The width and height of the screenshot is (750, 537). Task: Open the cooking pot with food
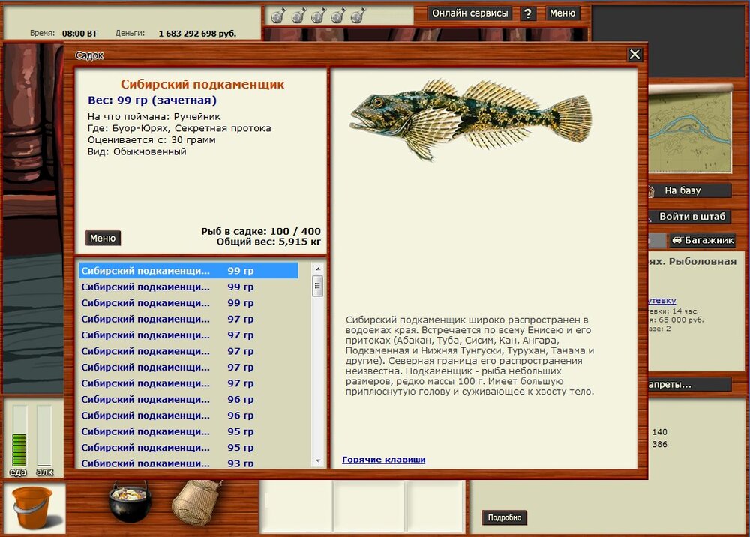click(x=130, y=501)
